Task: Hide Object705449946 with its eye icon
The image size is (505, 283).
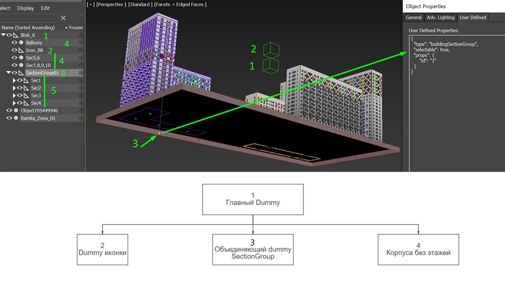Action: 9,111
